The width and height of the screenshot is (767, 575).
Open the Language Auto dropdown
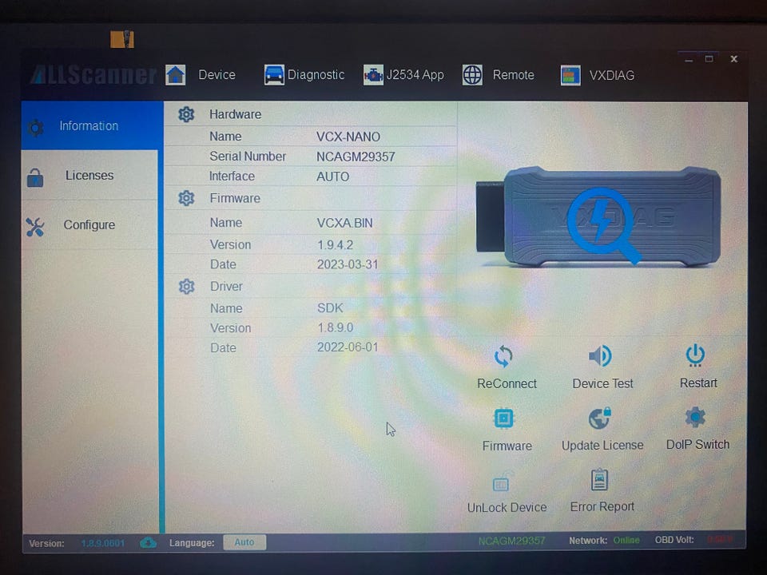[x=244, y=542]
